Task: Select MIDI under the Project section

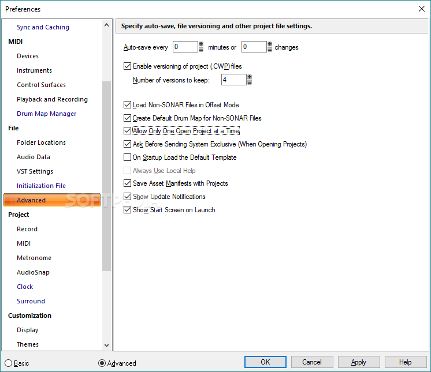Action: coord(24,243)
